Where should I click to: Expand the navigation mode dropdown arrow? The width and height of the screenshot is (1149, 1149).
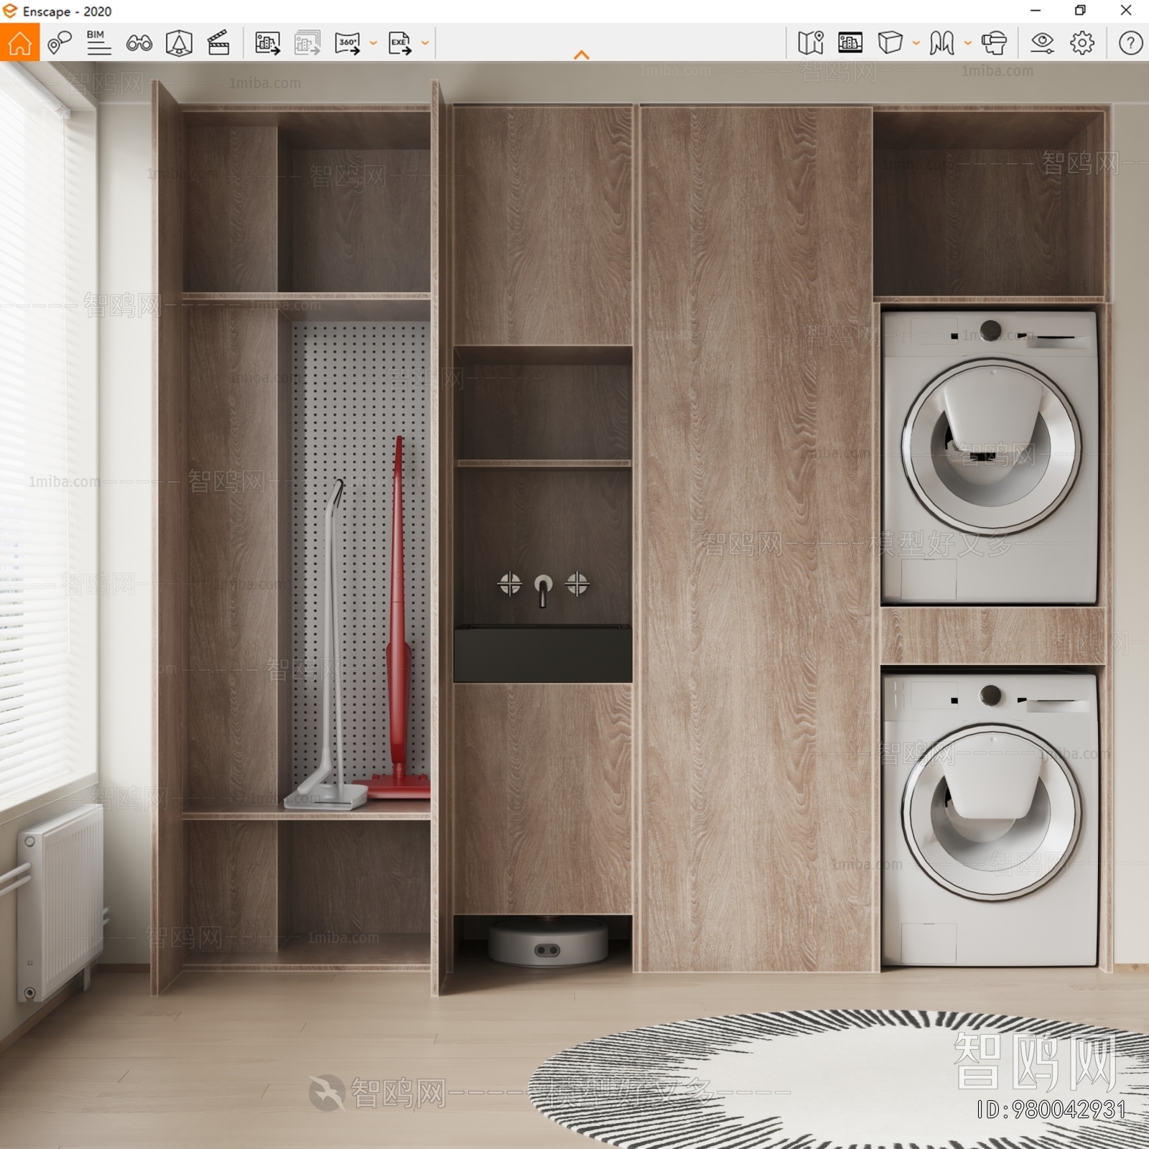968,43
